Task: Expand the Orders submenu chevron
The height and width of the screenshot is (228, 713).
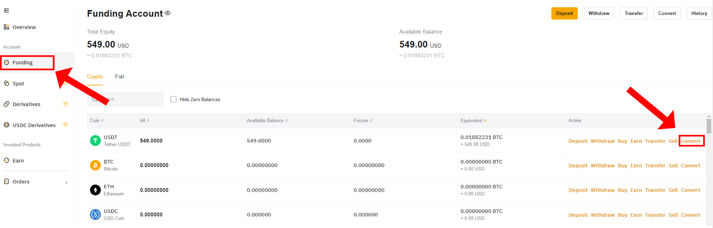Action: point(66,182)
